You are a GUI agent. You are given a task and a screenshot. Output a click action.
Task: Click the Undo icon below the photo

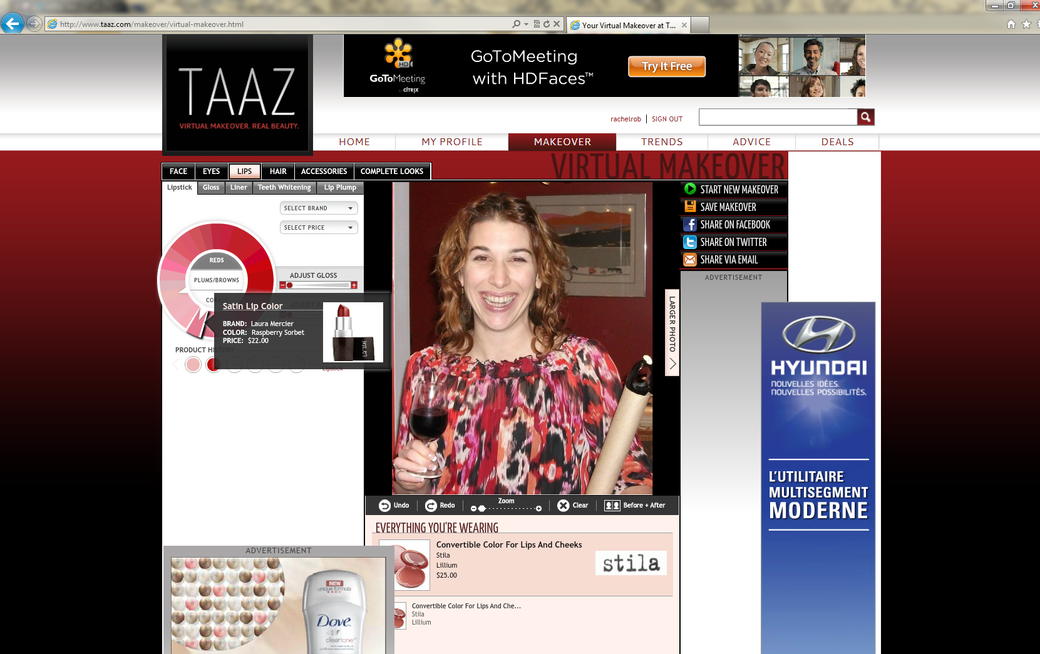[384, 506]
